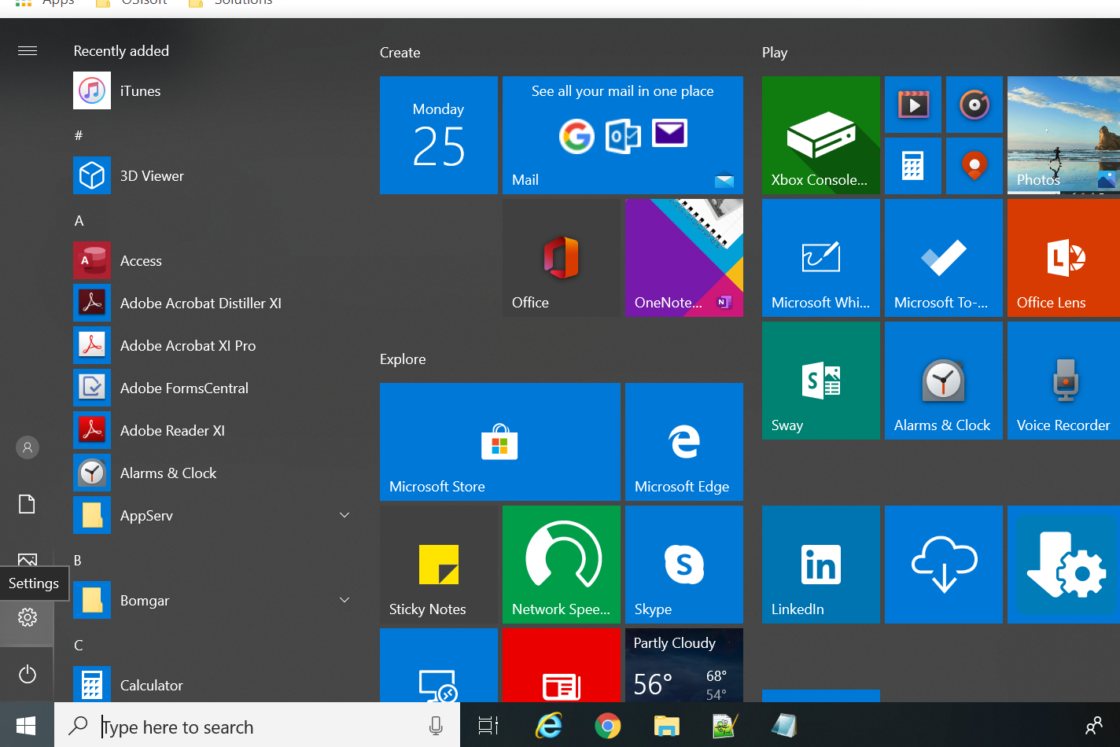Open the Xbox Console Companion tile
Image resolution: width=1120 pixels, height=747 pixels.
point(820,135)
